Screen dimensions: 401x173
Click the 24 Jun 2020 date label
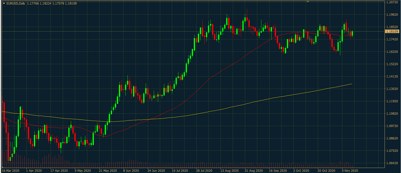pyautogui.click(x=156, y=171)
